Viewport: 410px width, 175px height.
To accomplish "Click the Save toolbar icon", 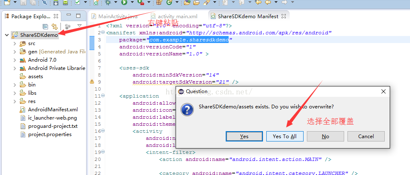I will [x=23, y=2].
